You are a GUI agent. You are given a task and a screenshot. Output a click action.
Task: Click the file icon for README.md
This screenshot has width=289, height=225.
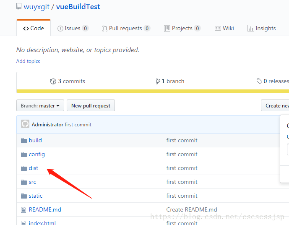(23, 210)
